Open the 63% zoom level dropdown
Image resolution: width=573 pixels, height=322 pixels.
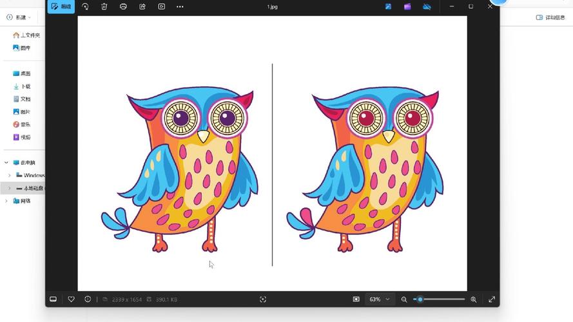(380, 299)
